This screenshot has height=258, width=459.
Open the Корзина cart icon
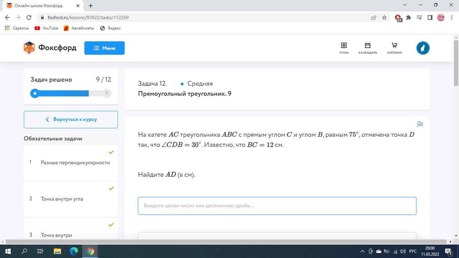coord(394,48)
